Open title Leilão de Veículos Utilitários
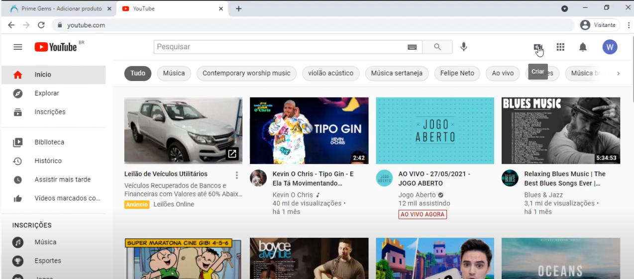The height and width of the screenshot is (279, 634). click(166, 174)
